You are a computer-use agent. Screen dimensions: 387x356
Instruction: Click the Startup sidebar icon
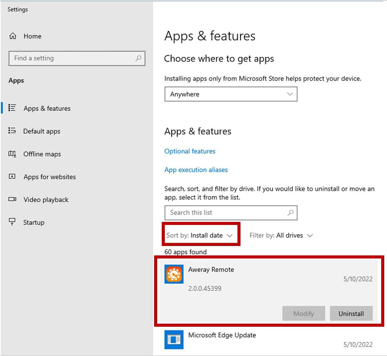12,222
